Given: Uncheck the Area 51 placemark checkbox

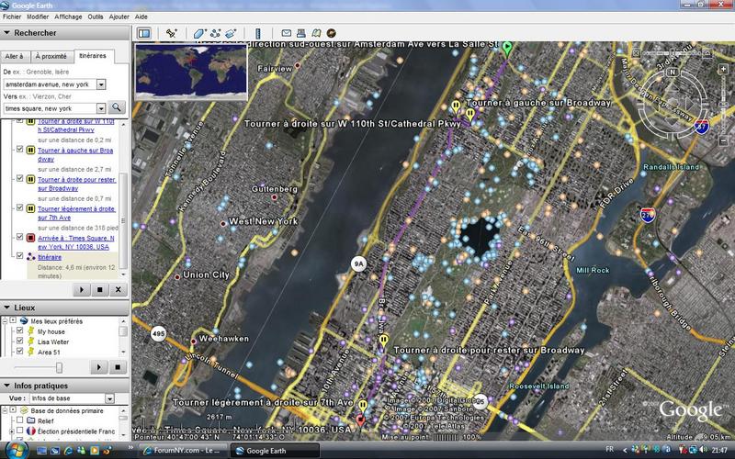Looking at the screenshot, I should [x=19, y=352].
